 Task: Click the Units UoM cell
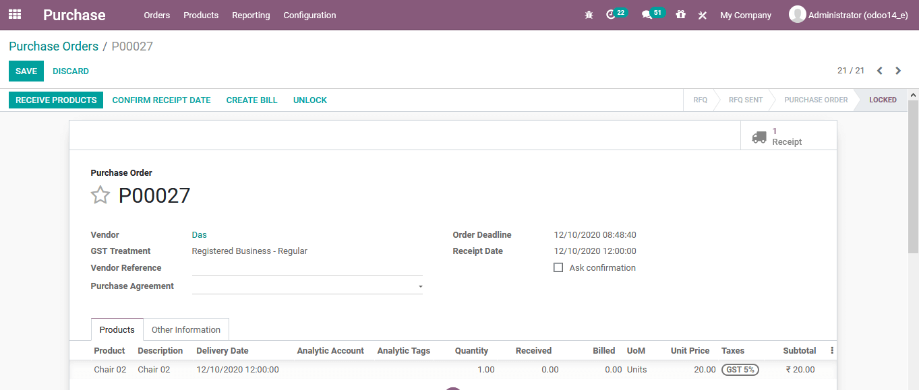point(636,370)
